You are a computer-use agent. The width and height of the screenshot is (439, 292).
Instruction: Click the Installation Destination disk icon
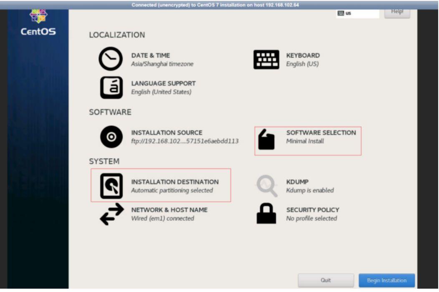[111, 186]
